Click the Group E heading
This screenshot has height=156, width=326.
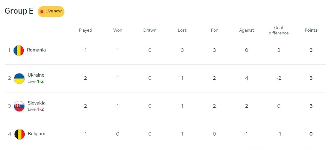pos(19,11)
